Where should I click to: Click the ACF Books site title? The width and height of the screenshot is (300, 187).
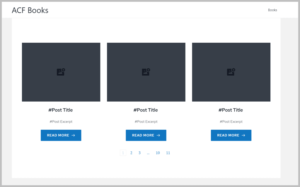tap(30, 10)
